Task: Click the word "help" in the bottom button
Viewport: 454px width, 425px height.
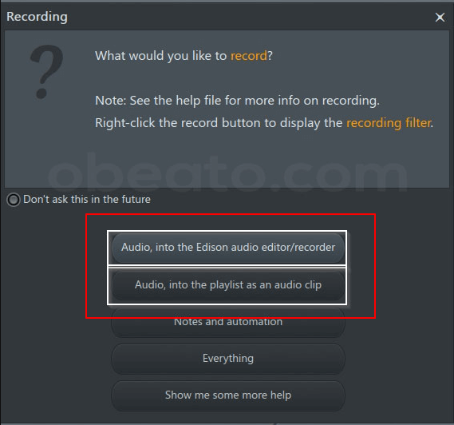Action: pos(281,395)
